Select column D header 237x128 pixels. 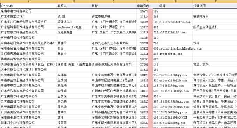(x=147, y=1)
